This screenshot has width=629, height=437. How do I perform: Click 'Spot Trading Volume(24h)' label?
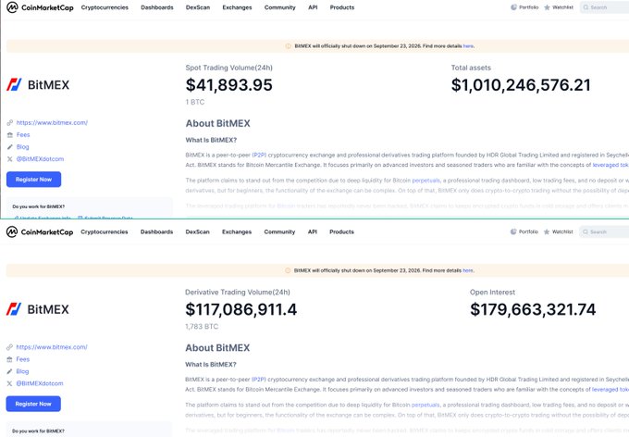(x=229, y=68)
